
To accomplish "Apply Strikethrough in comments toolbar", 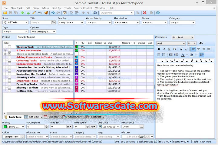I will pyautogui.click(x=174, y=49).
